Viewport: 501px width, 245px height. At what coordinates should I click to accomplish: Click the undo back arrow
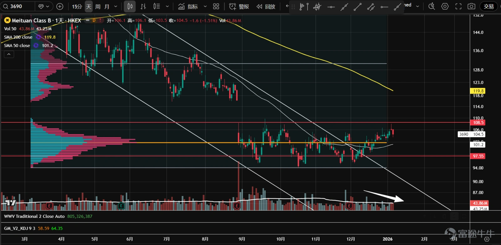(x=287, y=6)
